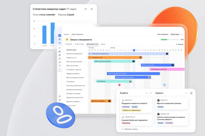Open the help question mark icon

coord(59,100)
